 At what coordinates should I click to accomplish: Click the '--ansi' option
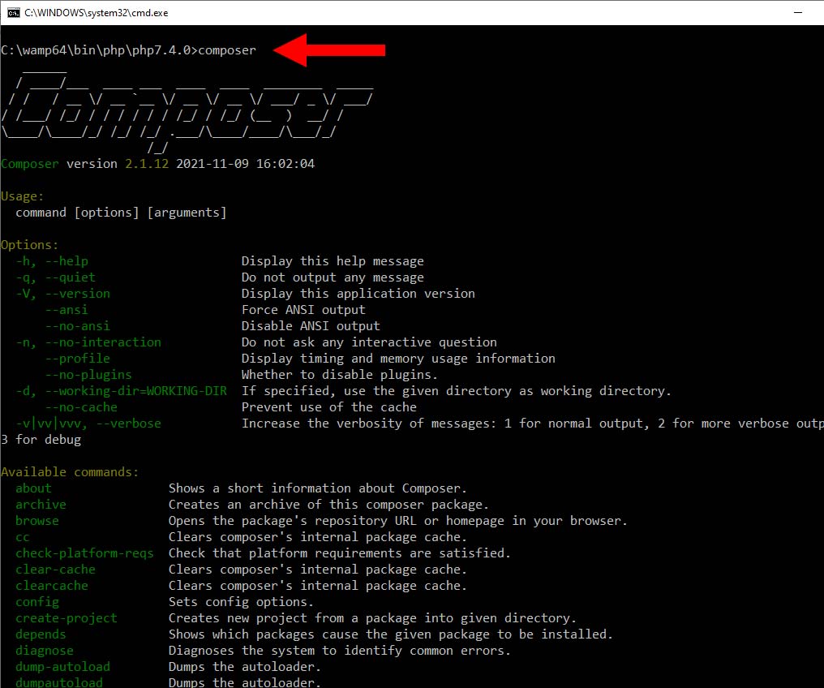[67, 310]
